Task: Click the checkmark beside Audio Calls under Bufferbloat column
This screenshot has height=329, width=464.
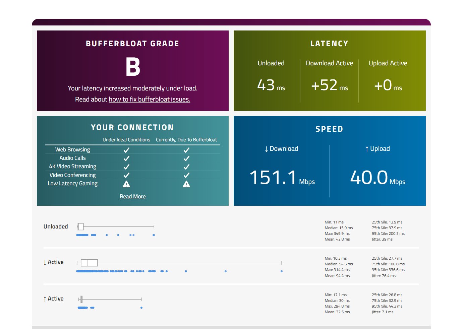Action: 187,158
